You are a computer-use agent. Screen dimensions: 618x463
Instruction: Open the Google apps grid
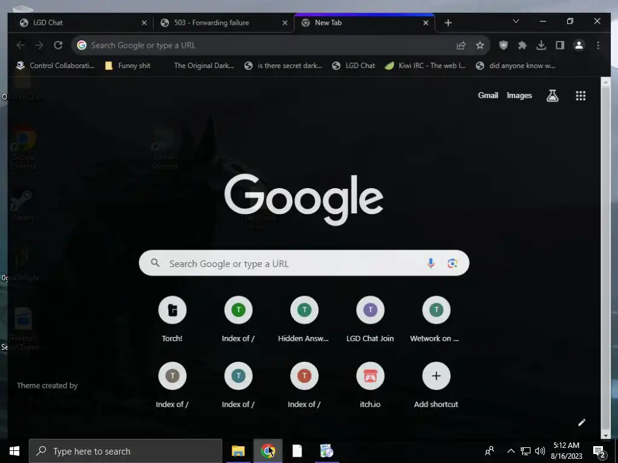pos(581,96)
